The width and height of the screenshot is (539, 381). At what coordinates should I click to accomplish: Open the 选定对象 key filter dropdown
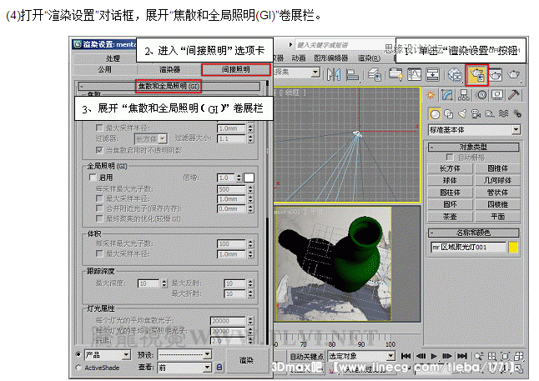[x=361, y=356]
